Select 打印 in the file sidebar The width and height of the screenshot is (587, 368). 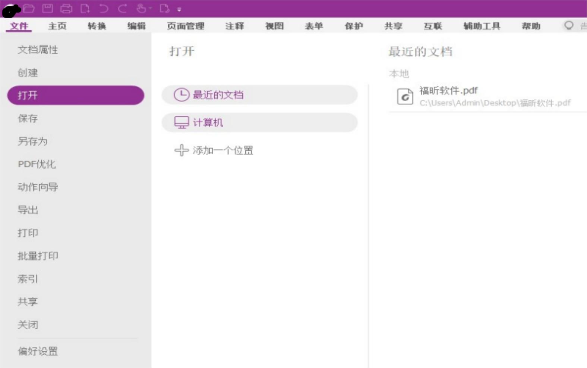coord(28,233)
